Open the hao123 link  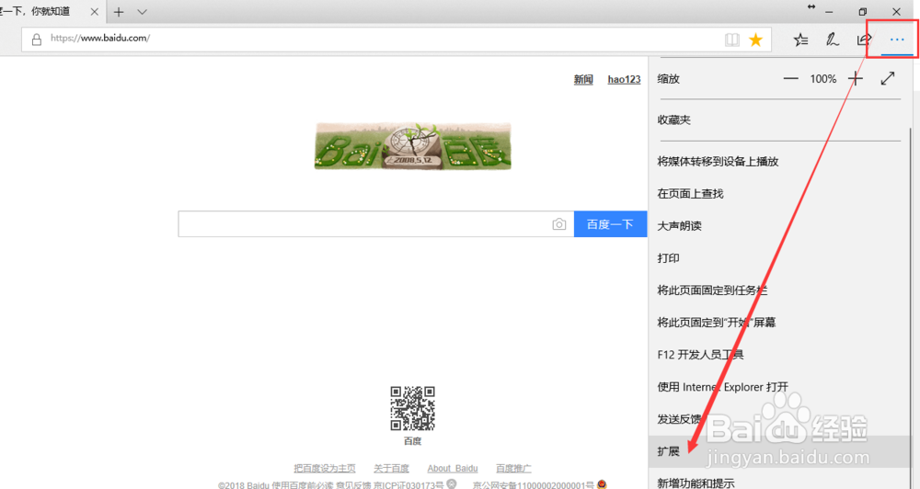(x=625, y=79)
